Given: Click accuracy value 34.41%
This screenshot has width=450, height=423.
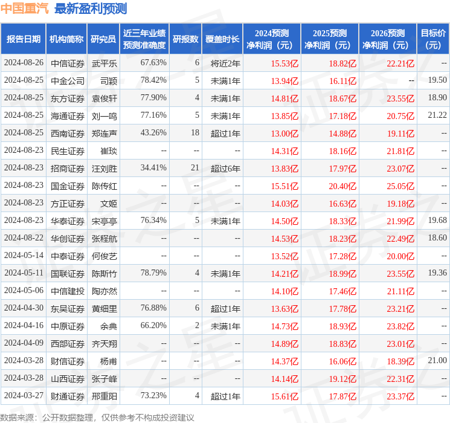Looking at the screenshot, I should coord(153,167).
